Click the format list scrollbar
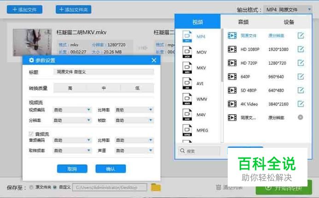This screenshot has width=319, height=198. click(x=222, y=55)
